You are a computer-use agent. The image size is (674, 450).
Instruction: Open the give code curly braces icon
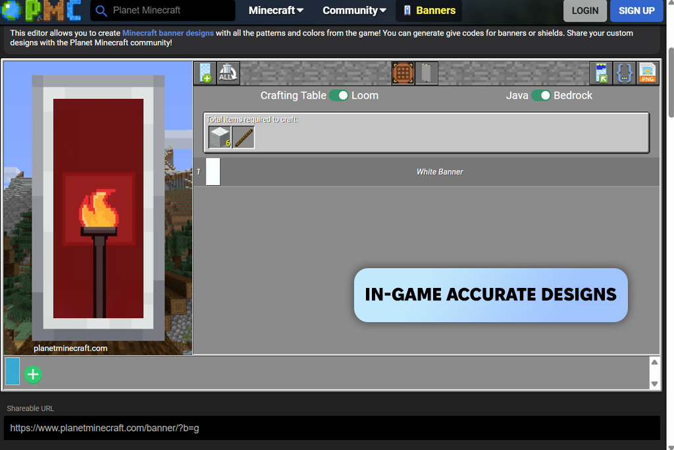pos(624,72)
